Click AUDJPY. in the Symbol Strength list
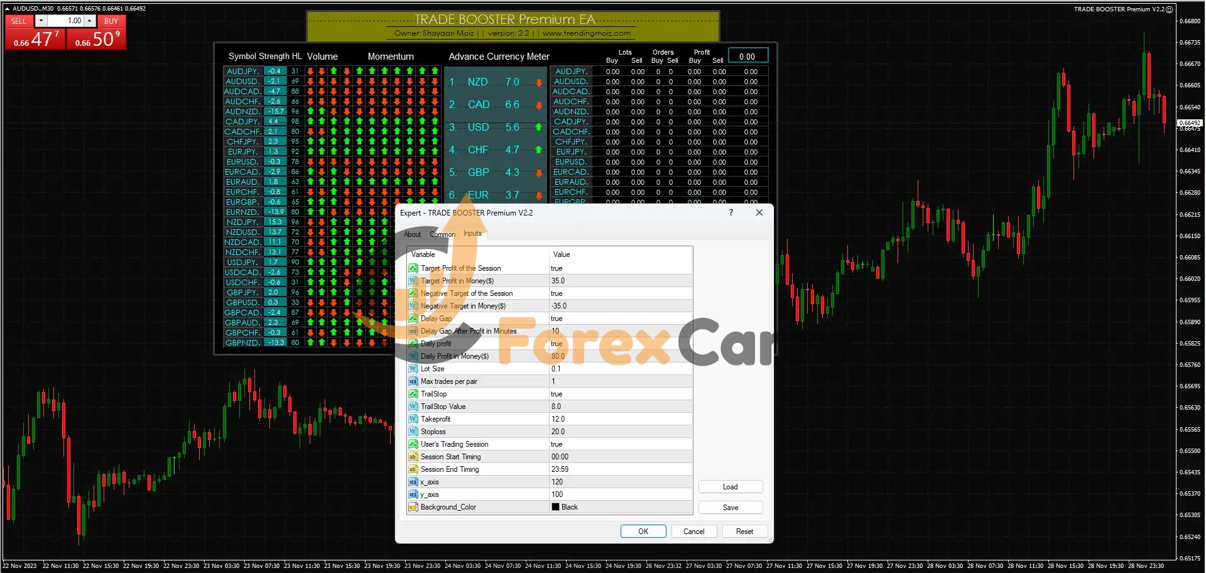The width and height of the screenshot is (1206, 573). click(242, 71)
